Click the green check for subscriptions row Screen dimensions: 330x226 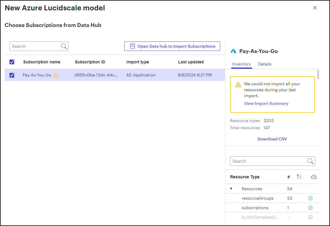[310, 208]
